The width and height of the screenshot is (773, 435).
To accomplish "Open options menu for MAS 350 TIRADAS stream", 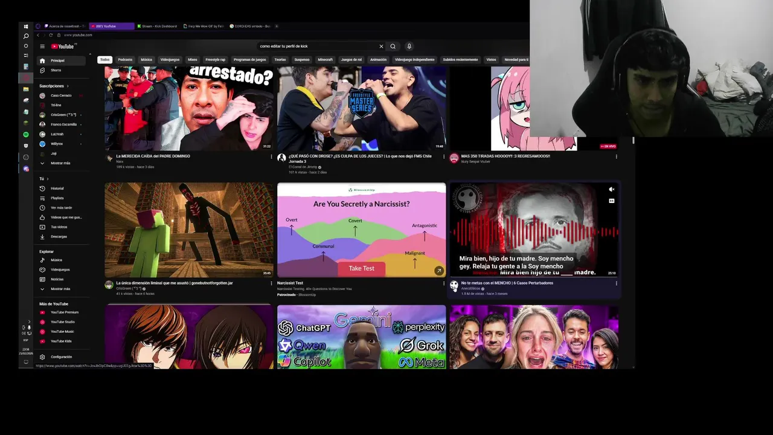I will click(x=617, y=156).
